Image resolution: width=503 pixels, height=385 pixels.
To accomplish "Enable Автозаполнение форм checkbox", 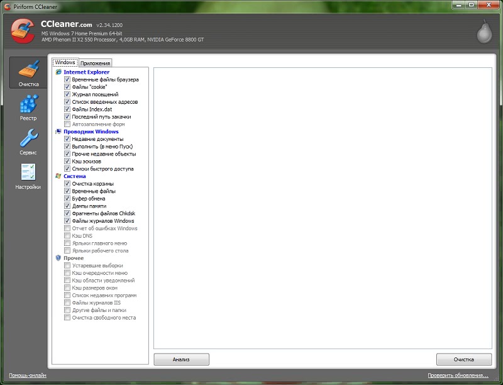I will (67, 124).
